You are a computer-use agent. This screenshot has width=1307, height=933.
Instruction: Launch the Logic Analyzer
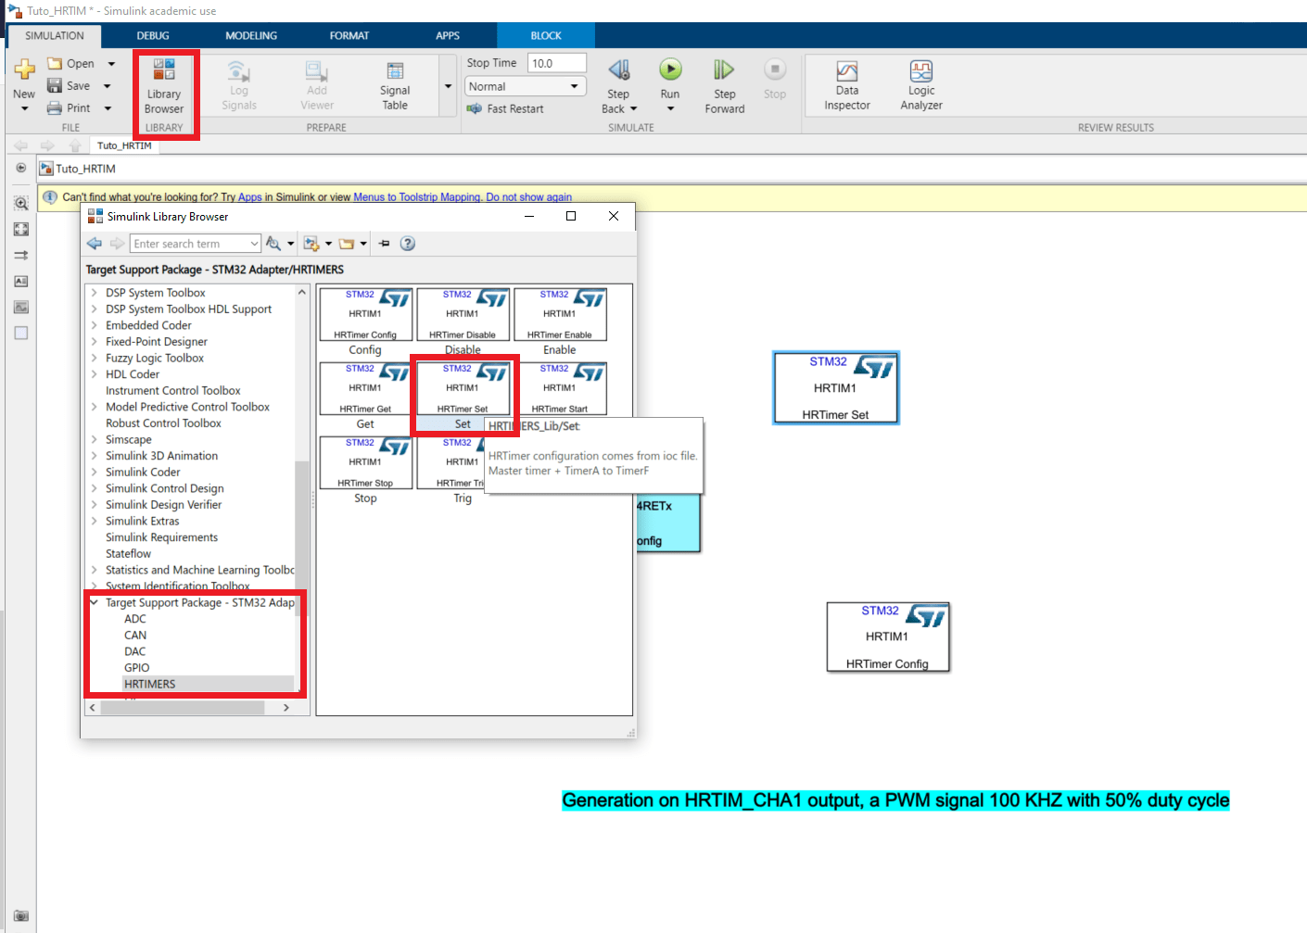(x=920, y=84)
